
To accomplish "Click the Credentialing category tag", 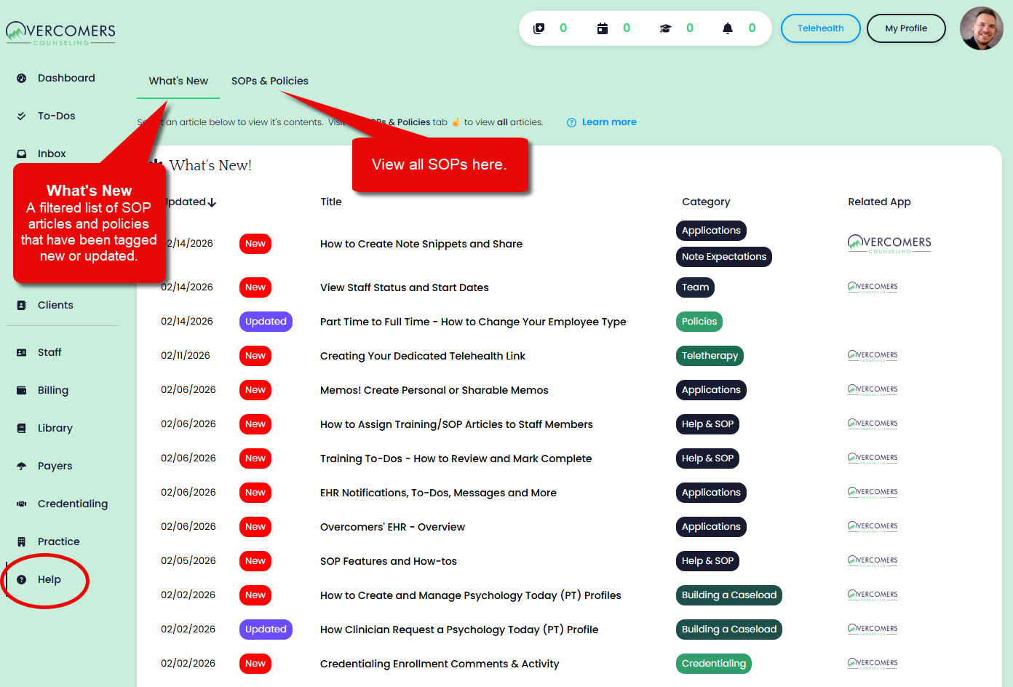I will 714,664.
